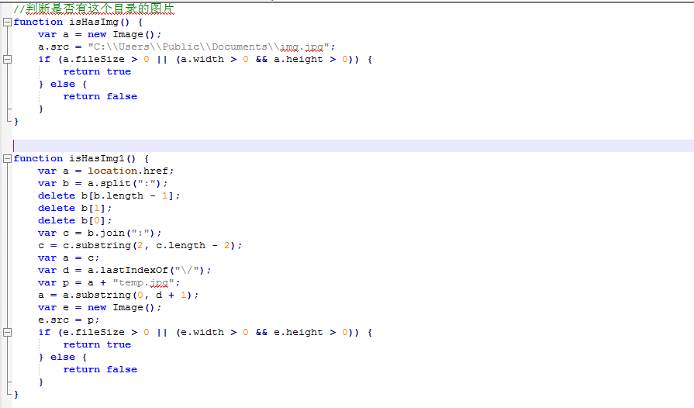This screenshot has width=694, height=408.
Task: Click on the a.lastIndexOf call
Action: (x=146, y=271)
